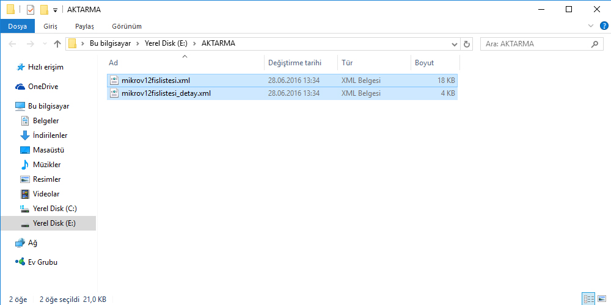Expand chevron after Yerel Disk (E:) in path
Screen dimensions: 611x305
click(x=195, y=43)
